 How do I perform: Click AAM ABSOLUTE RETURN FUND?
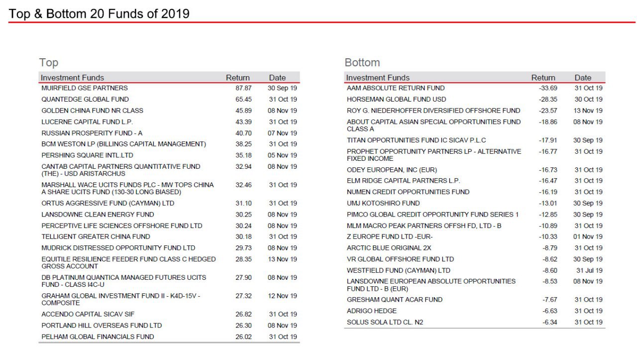coord(396,88)
